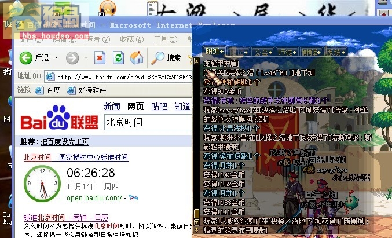Select the 附近+ chat tab in the game
The image size is (392, 238).
coord(214,52)
